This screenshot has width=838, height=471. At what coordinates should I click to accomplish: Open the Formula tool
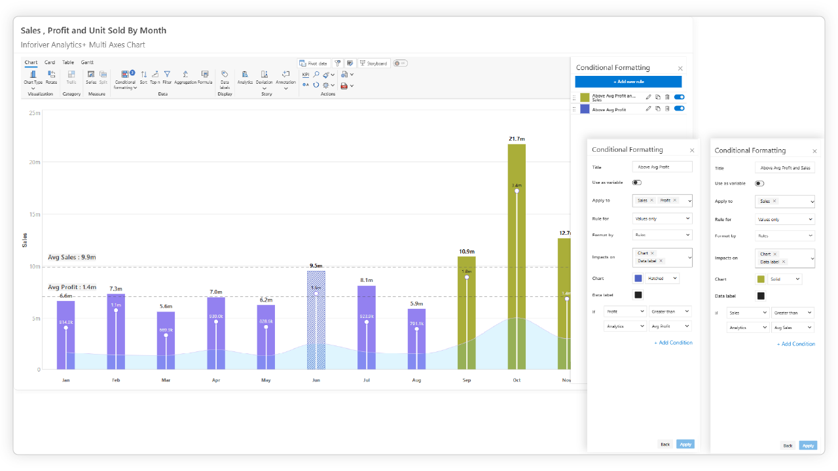tap(205, 77)
